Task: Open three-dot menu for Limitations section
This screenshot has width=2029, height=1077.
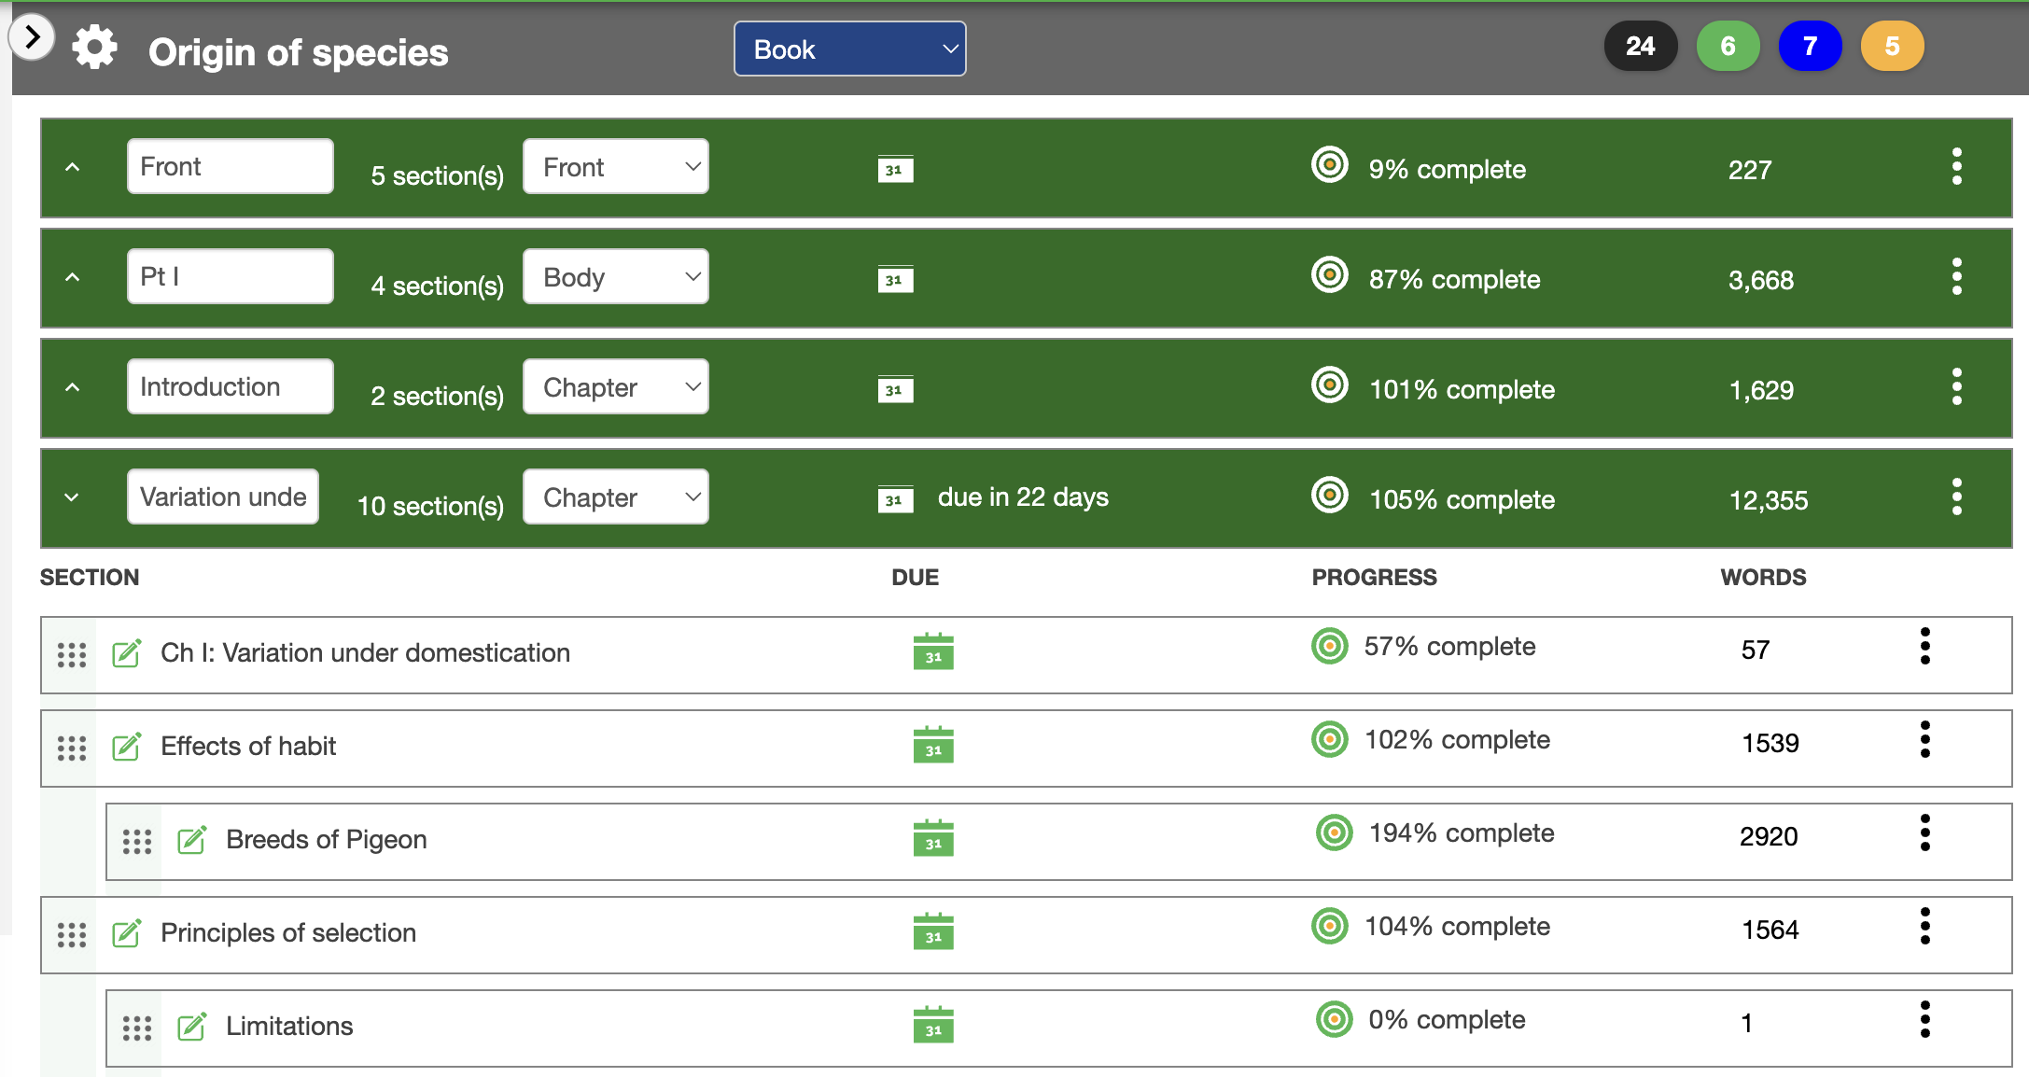Action: (x=1924, y=1019)
